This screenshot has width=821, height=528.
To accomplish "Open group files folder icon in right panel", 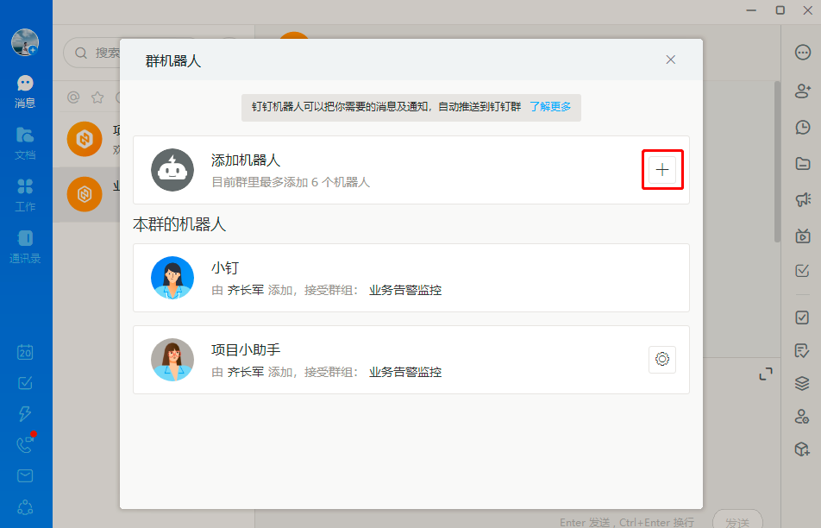I will pyautogui.click(x=803, y=164).
